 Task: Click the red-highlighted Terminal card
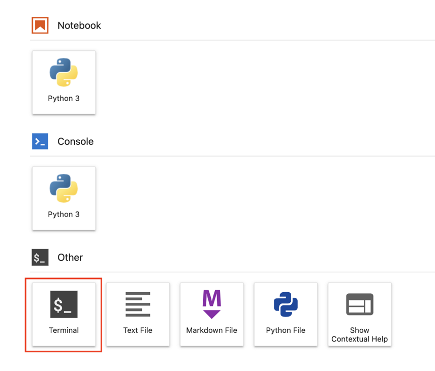(64, 315)
